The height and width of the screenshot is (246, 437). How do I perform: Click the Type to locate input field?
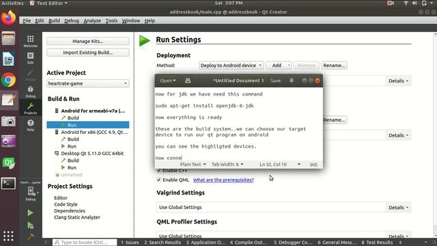[85, 243]
